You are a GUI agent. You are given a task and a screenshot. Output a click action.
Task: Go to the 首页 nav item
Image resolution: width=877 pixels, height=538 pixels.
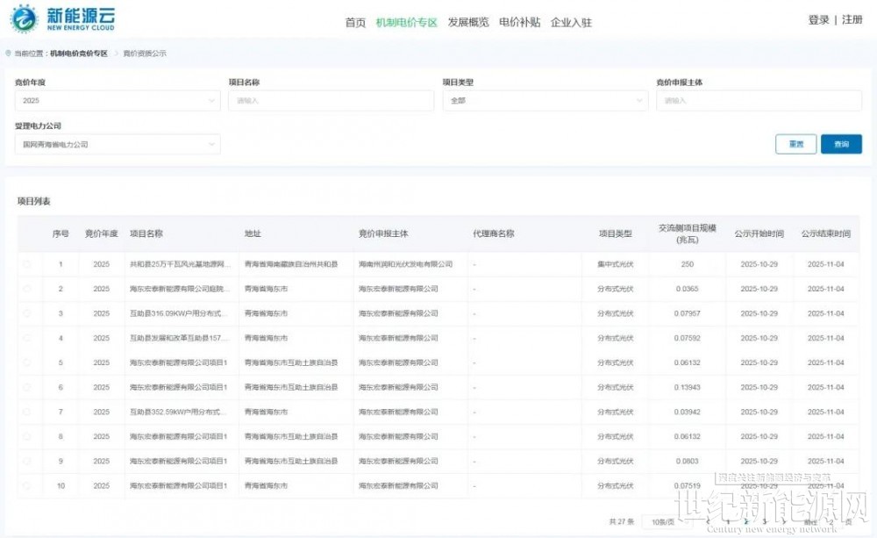[355, 23]
